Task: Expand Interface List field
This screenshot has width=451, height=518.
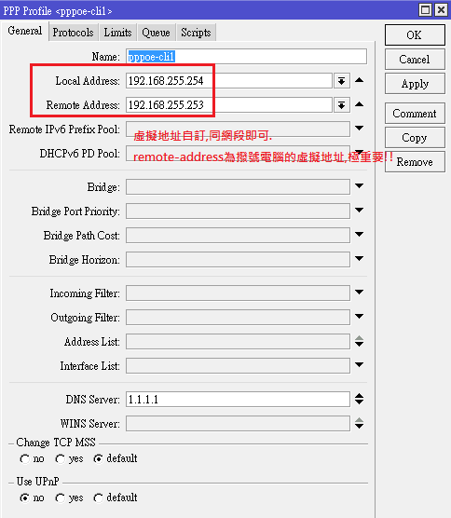Action: pos(359,365)
